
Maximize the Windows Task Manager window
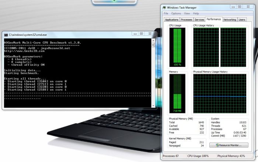tap(240, 7)
